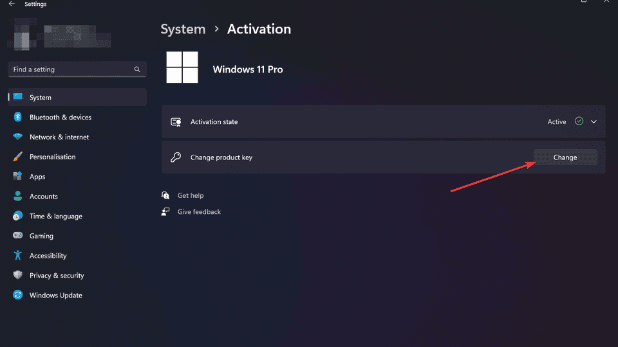Image resolution: width=618 pixels, height=347 pixels.
Task: Click the Windows 11 logo
Action: click(182, 67)
